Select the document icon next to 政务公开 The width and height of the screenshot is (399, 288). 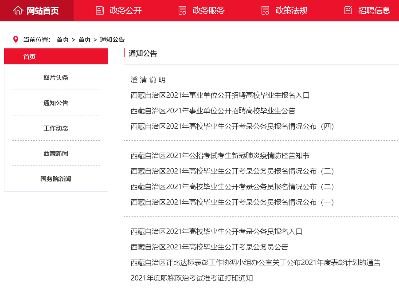click(99, 10)
